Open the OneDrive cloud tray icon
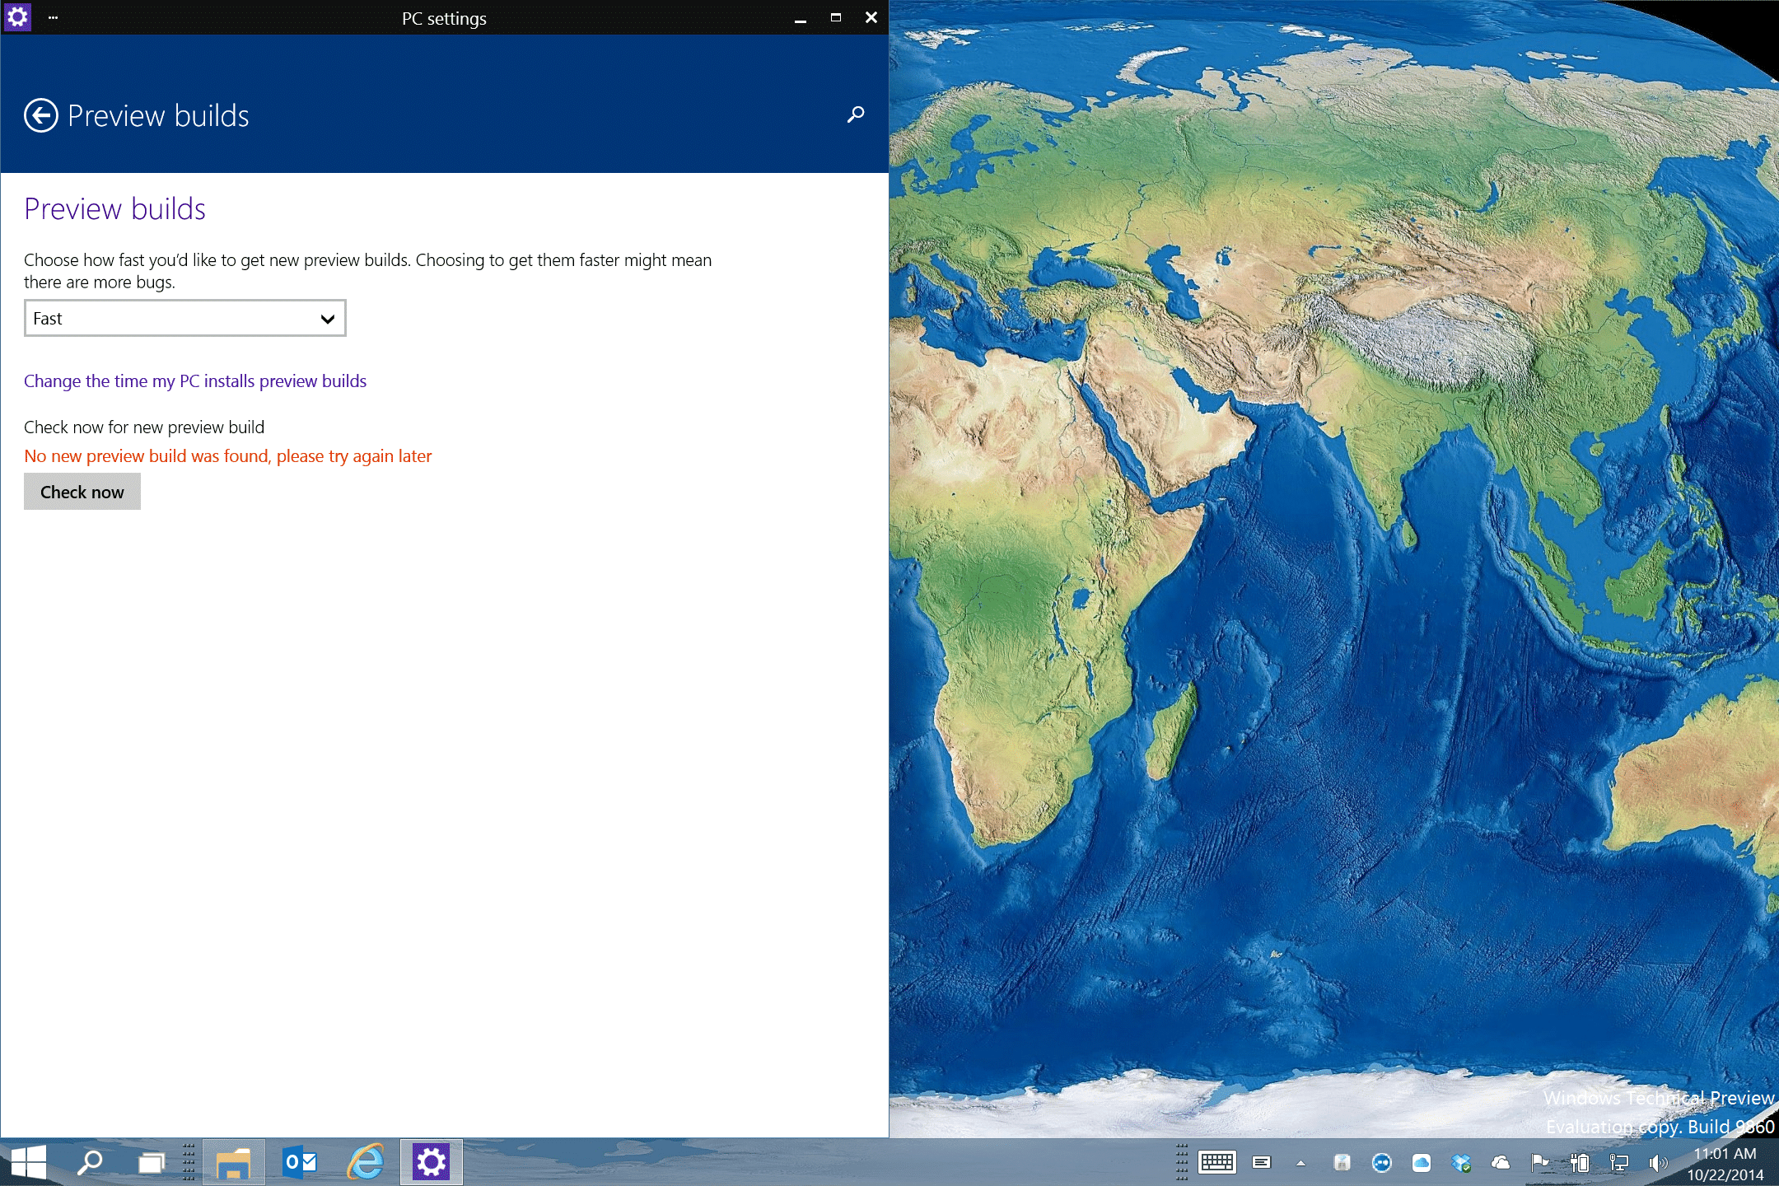The height and width of the screenshot is (1186, 1779). point(1501,1162)
